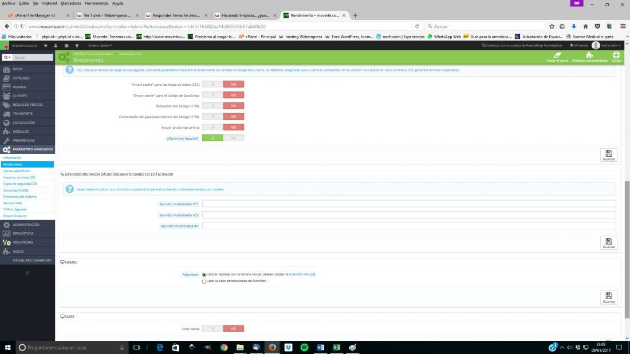Click Conectar con PrestaShop Marketplace link

point(522,46)
